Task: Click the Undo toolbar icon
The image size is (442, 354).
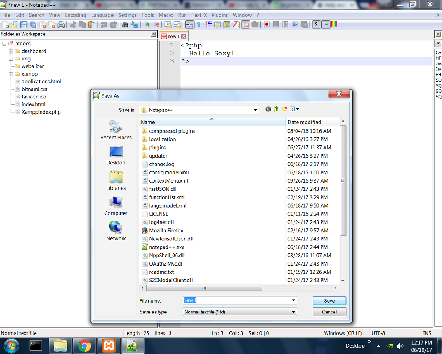Action: coord(104,25)
